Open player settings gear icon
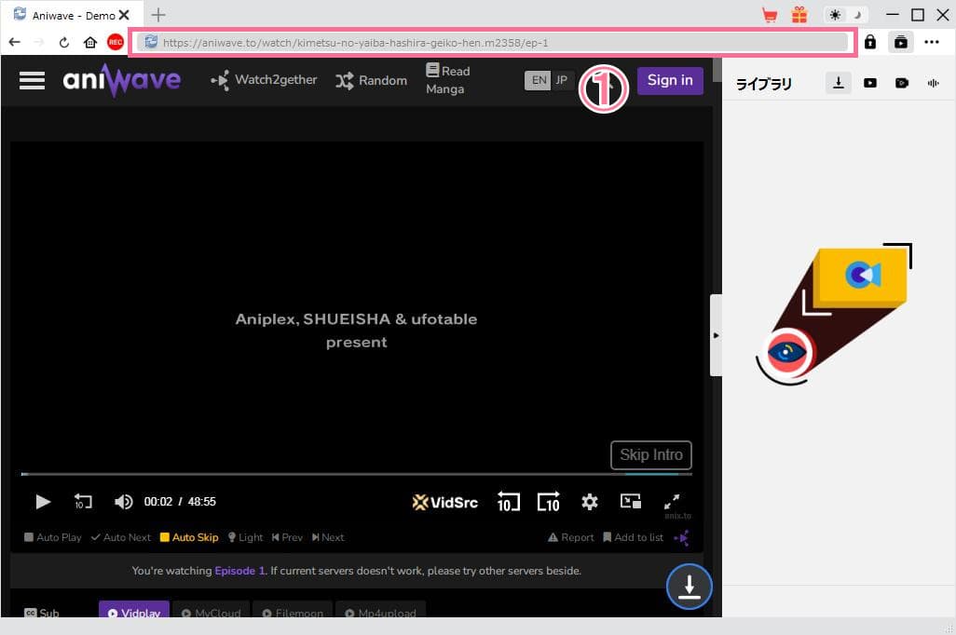 click(x=589, y=502)
